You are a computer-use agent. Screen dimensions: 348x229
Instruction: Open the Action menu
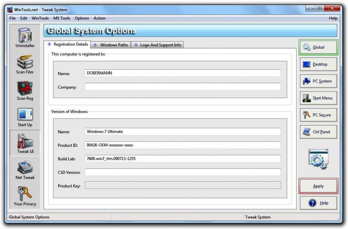(x=100, y=18)
